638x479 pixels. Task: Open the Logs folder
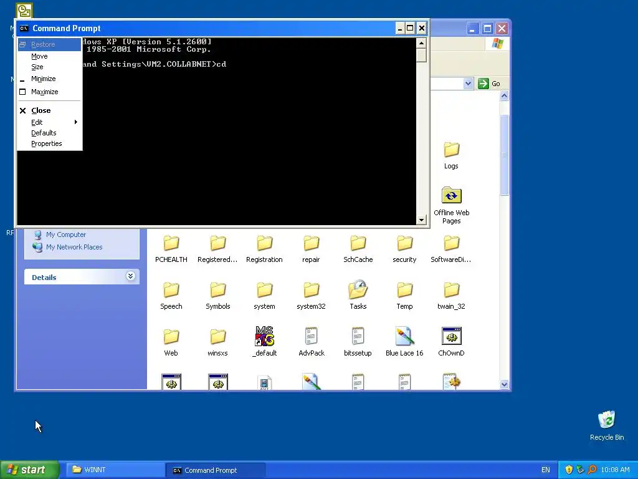(451, 155)
